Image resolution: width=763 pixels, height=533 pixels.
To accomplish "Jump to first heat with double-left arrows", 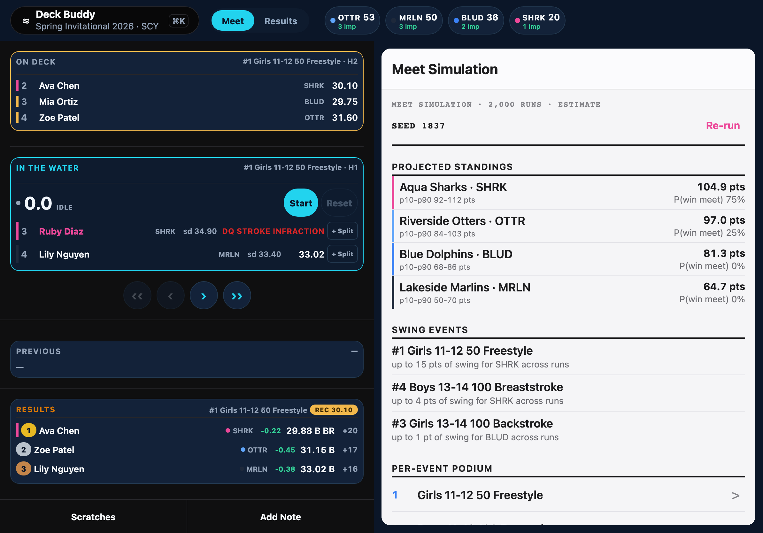I will tap(137, 295).
